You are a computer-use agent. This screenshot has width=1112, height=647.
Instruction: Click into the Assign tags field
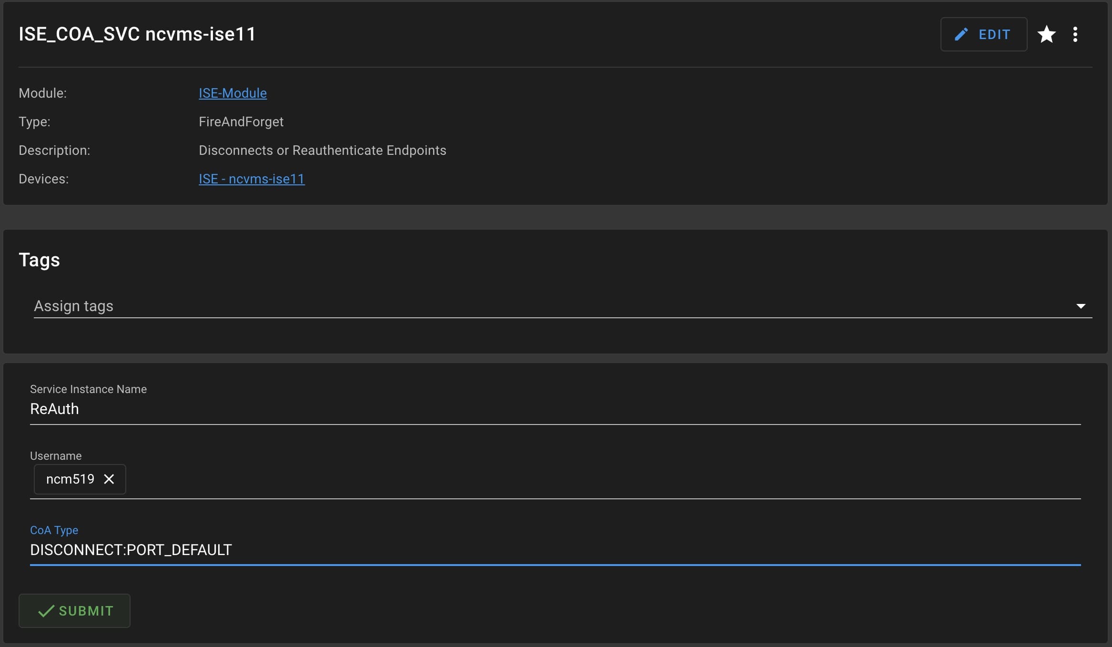click(524, 306)
